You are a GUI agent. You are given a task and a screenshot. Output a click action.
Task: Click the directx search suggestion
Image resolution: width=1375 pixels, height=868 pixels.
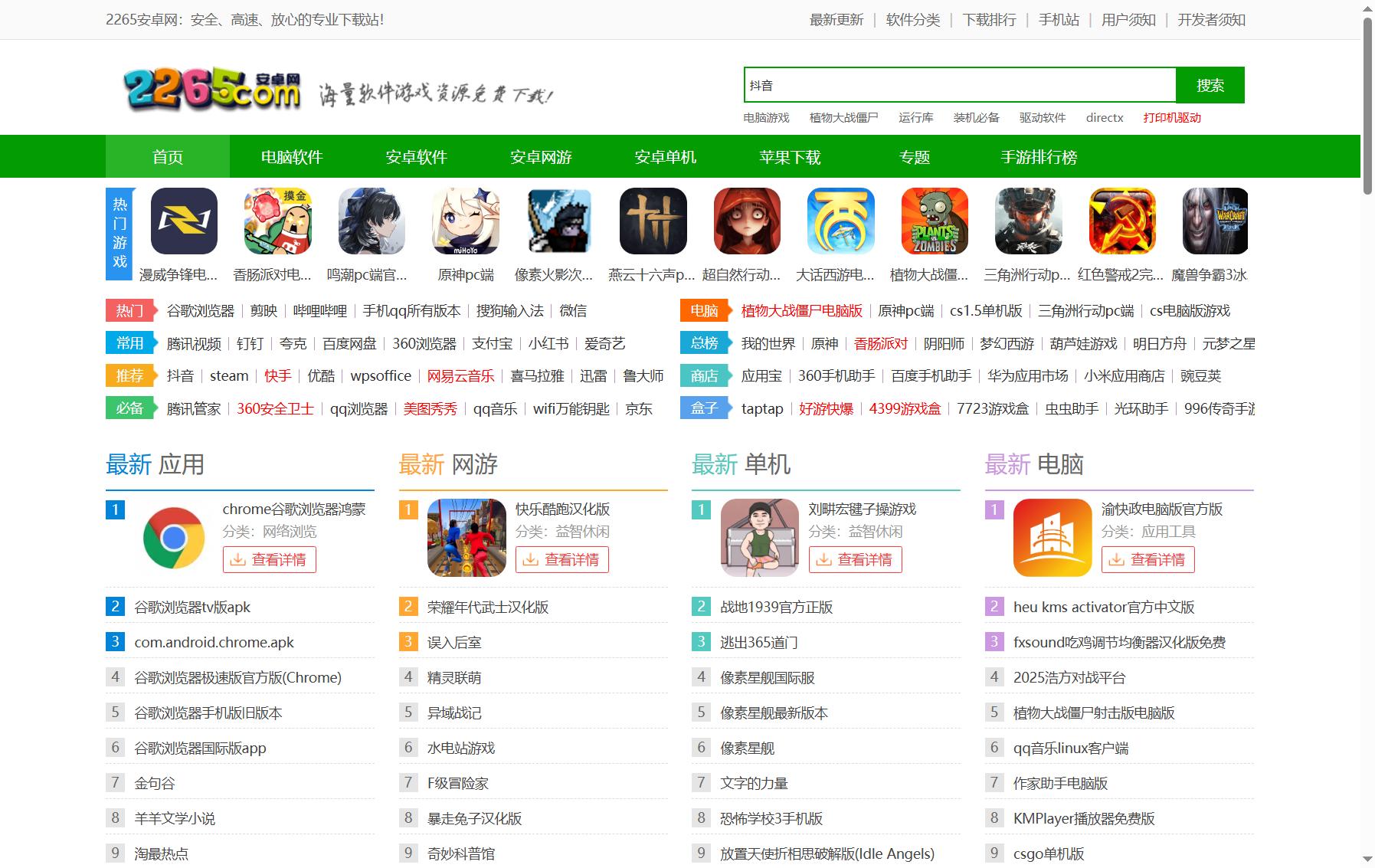tap(1105, 117)
